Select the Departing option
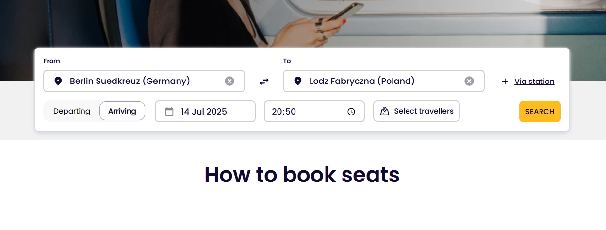 [x=72, y=111]
